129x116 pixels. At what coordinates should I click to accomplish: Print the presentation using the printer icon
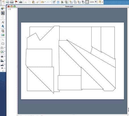(21, 2)
